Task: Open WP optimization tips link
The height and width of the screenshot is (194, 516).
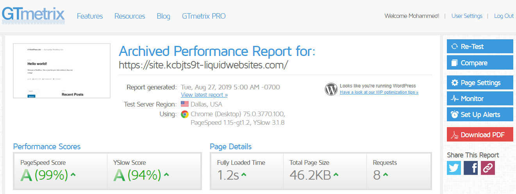Action: [x=379, y=93]
